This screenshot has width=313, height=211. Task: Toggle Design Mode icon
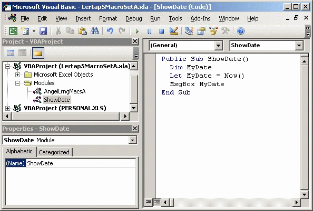click(174, 31)
